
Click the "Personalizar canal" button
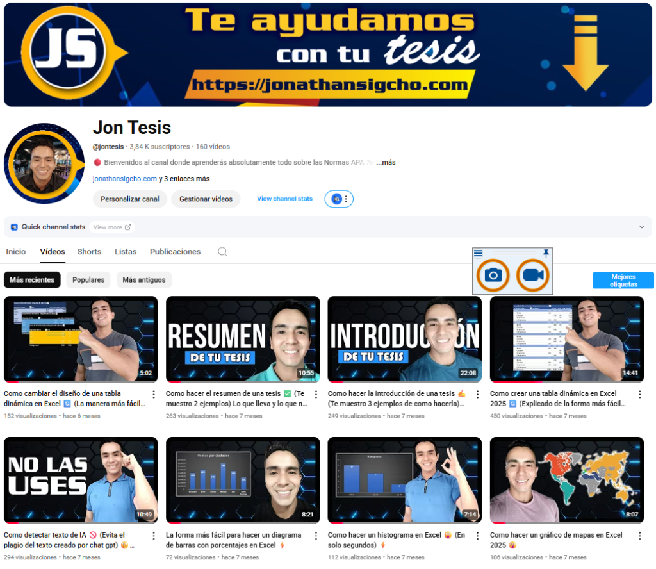pos(130,199)
